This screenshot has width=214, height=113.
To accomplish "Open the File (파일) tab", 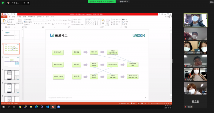I will click(4, 17).
